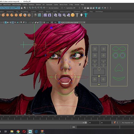Click the white human skeleton shelf icon

(77, 15)
